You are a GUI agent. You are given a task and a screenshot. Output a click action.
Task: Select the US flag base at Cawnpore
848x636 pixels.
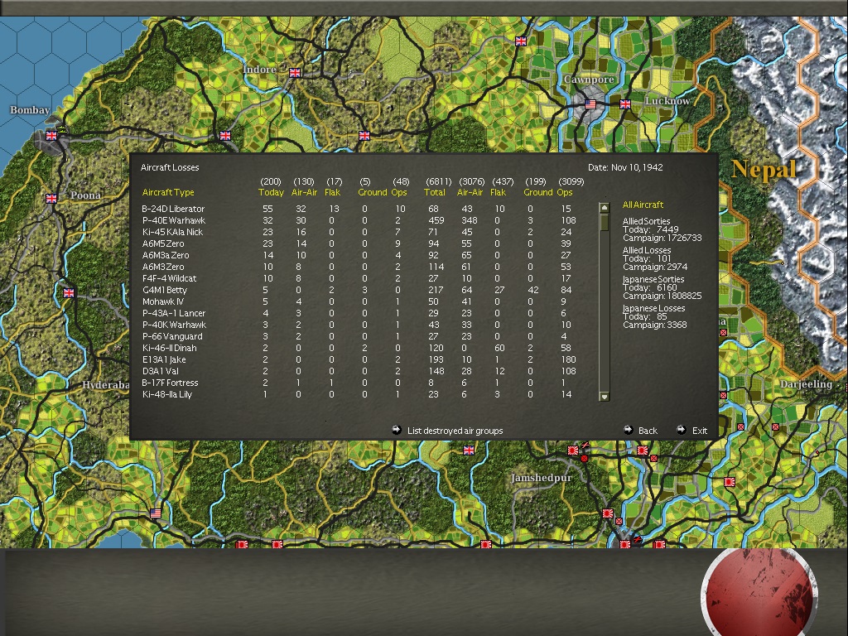(x=590, y=104)
